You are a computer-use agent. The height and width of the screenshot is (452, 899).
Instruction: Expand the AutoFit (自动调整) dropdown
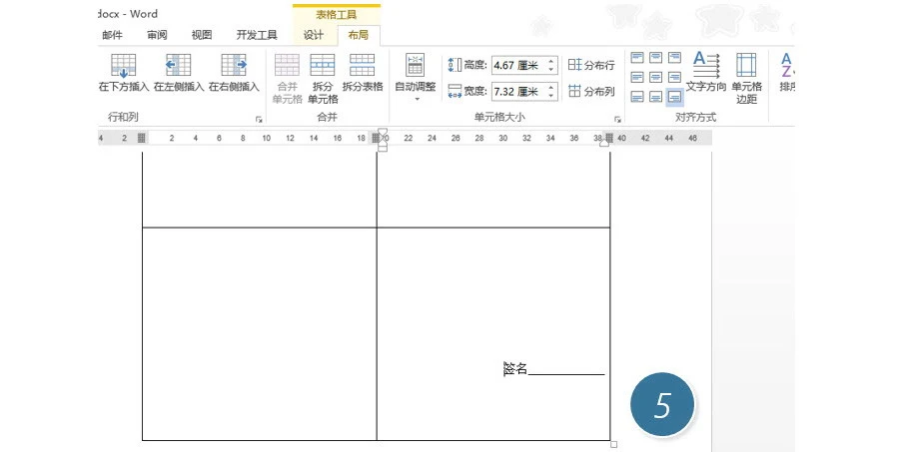416,98
